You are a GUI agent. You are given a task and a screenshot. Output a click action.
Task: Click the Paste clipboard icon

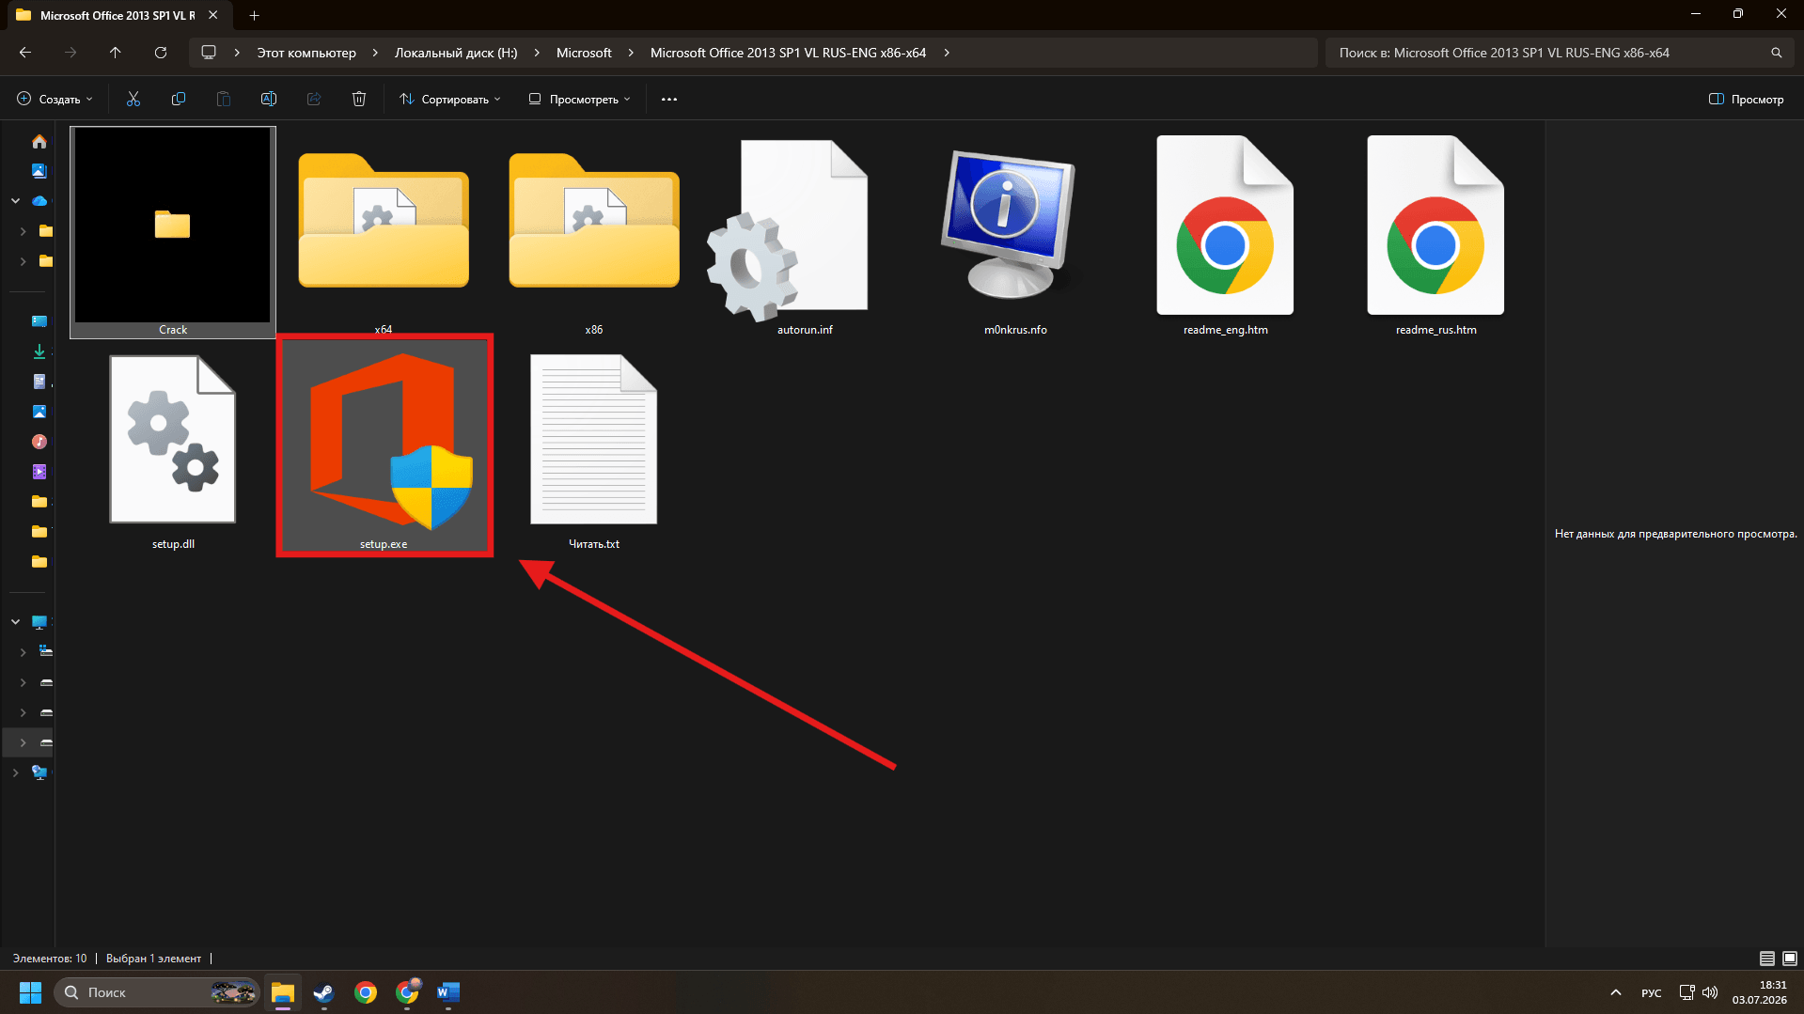(x=224, y=99)
